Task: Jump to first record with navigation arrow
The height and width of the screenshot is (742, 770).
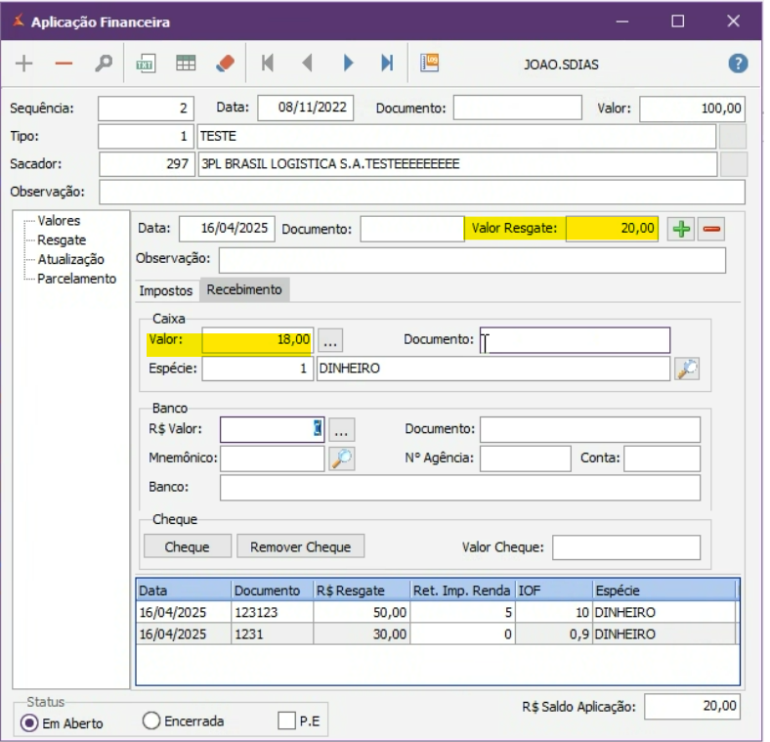Action: click(x=267, y=63)
